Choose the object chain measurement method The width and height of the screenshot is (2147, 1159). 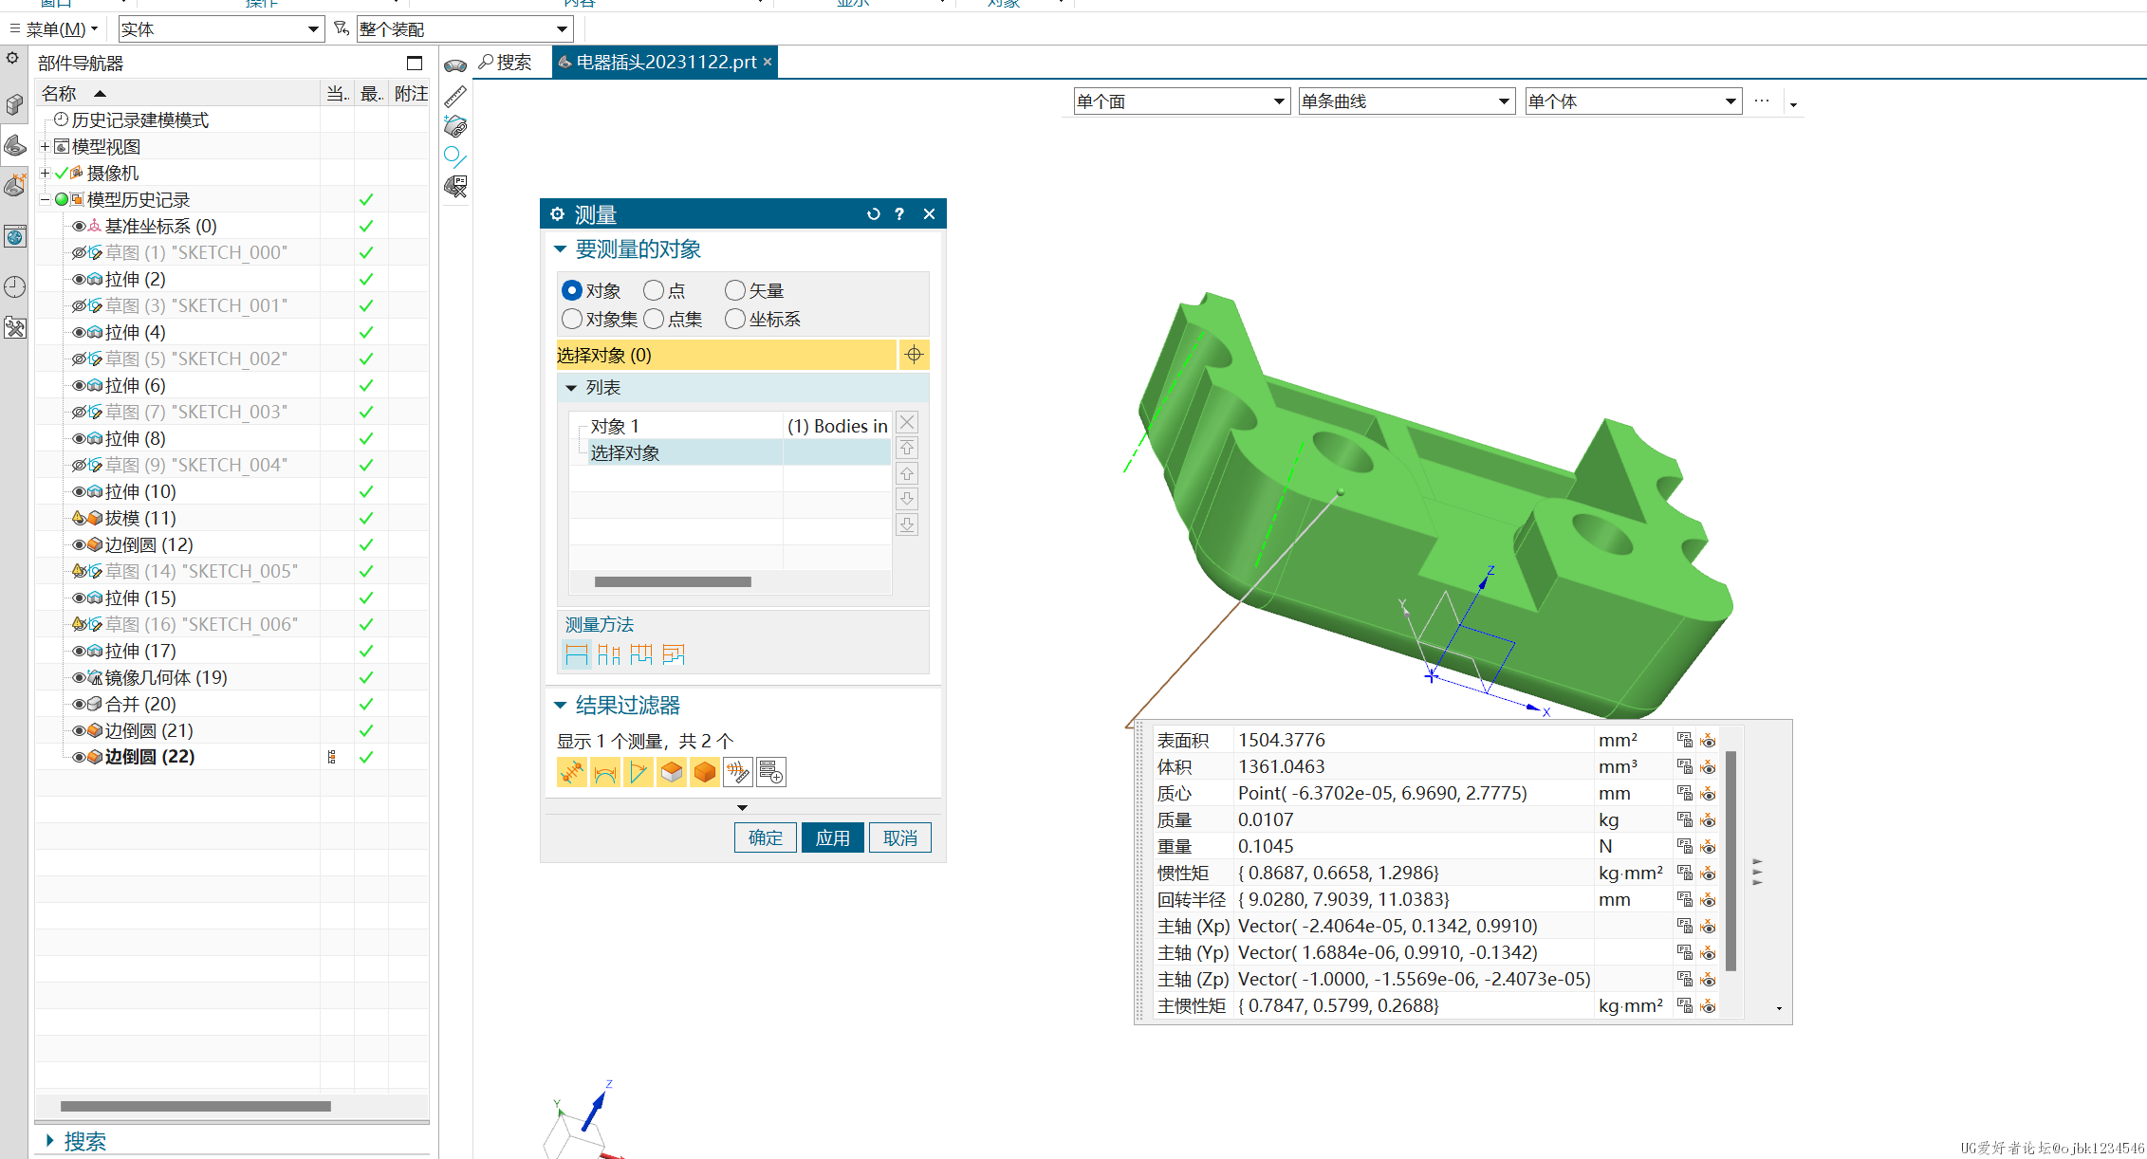point(641,654)
